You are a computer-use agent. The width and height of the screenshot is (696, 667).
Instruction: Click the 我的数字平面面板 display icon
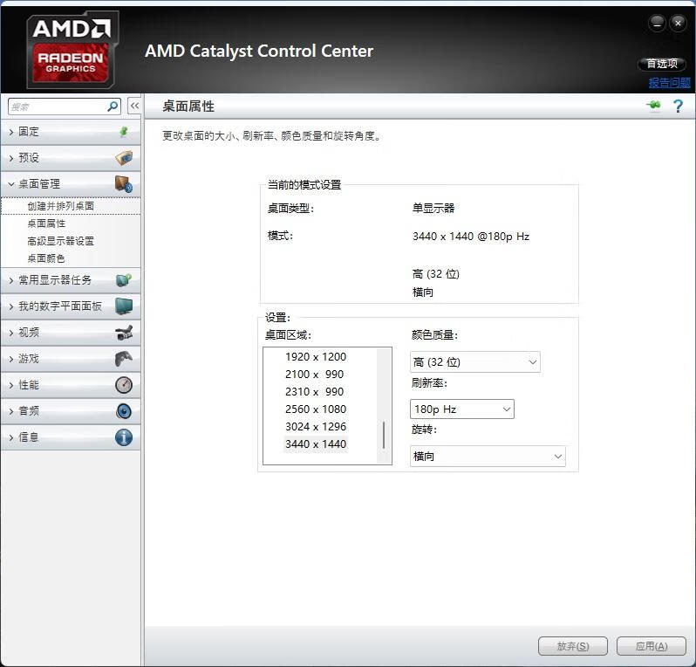(124, 306)
